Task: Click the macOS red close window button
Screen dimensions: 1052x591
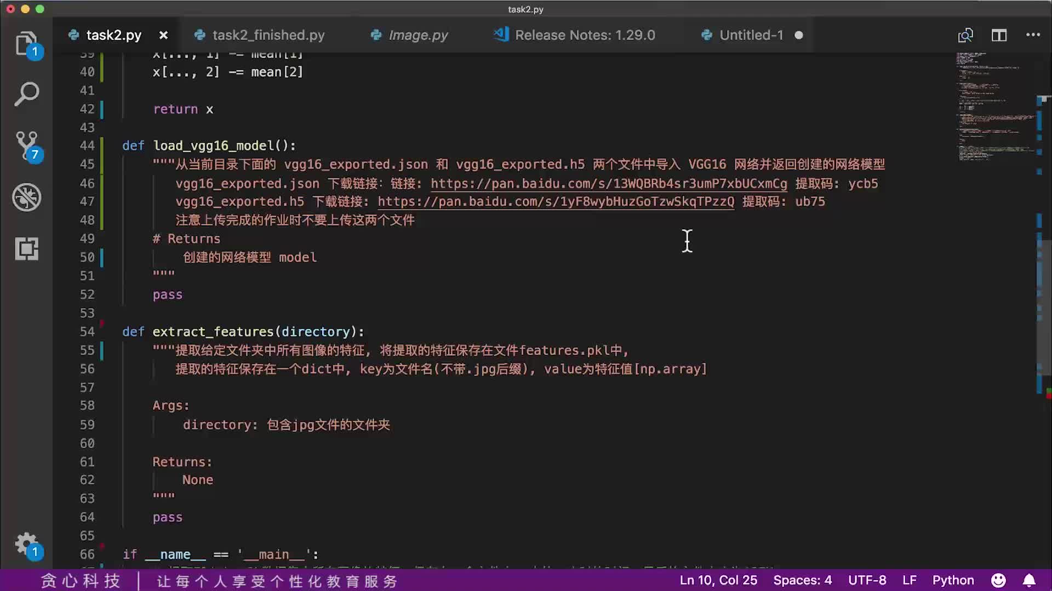Action: tap(10, 9)
